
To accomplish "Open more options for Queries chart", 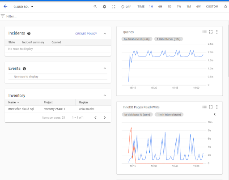I will click(217, 32).
